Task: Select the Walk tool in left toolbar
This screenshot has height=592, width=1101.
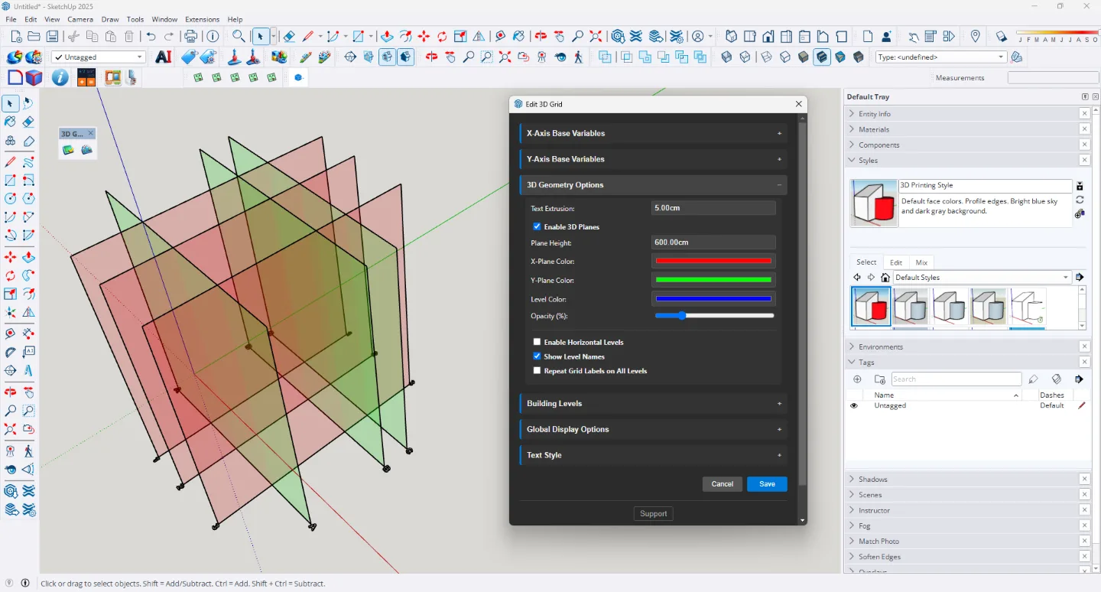Action: (x=28, y=451)
